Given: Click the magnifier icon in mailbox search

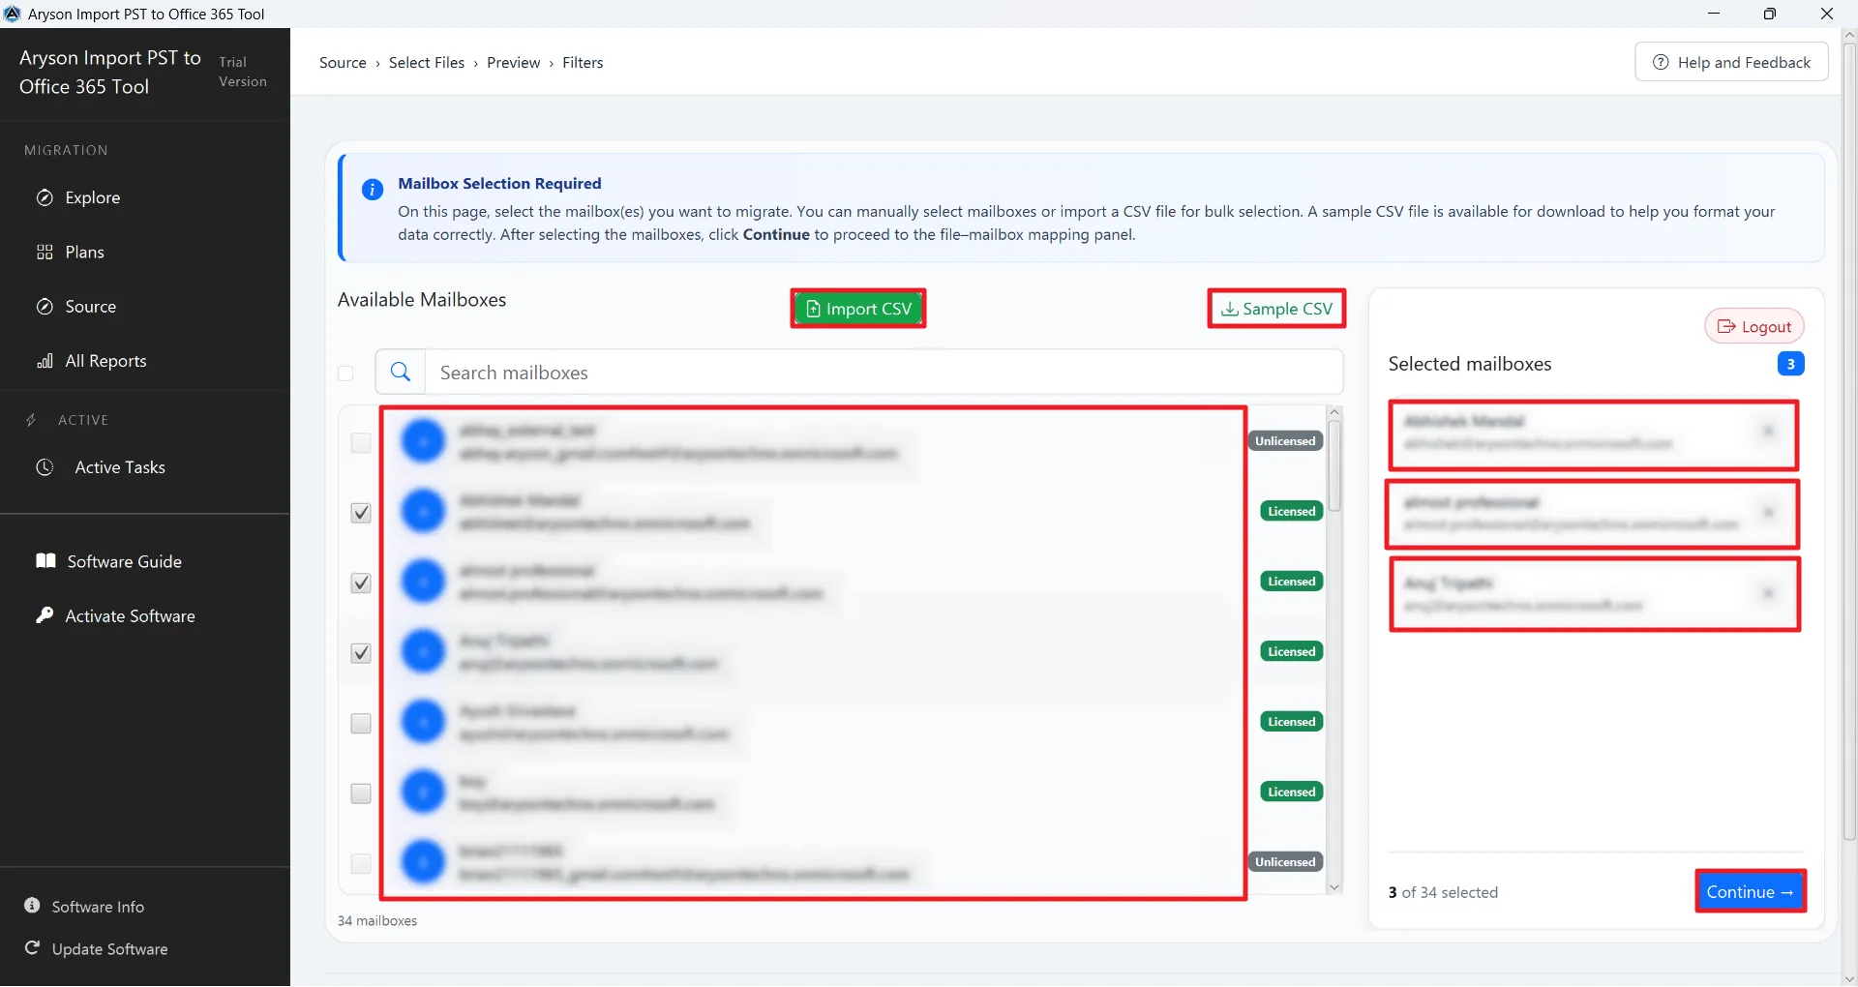Looking at the screenshot, I should [x=401, y=373].
